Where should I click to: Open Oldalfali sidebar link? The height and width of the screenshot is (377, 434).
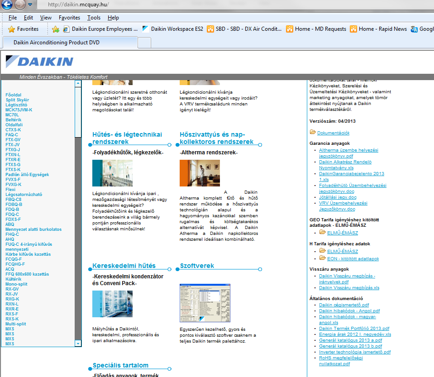pos(14,125)
